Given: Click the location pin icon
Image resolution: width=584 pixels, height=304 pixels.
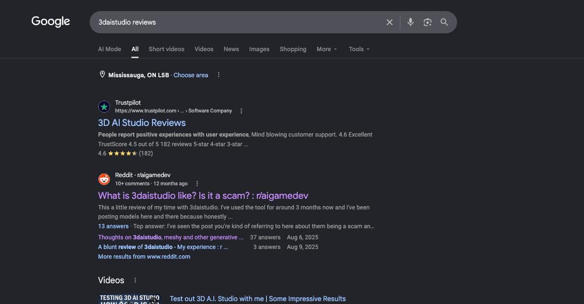Looking at the screenshot, I should coord(102,75).
